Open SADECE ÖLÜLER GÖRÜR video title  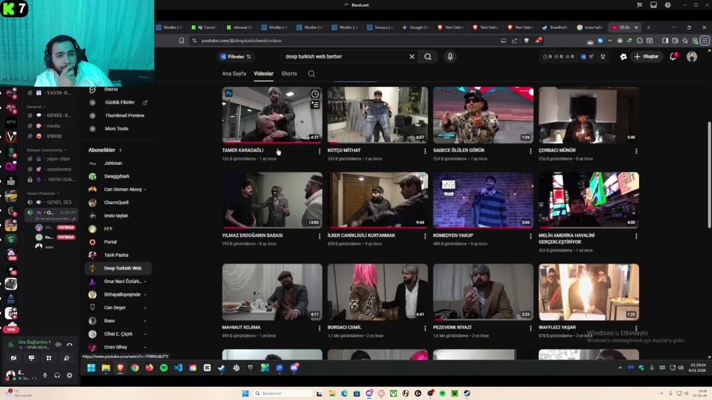click(x=459, y=150)
